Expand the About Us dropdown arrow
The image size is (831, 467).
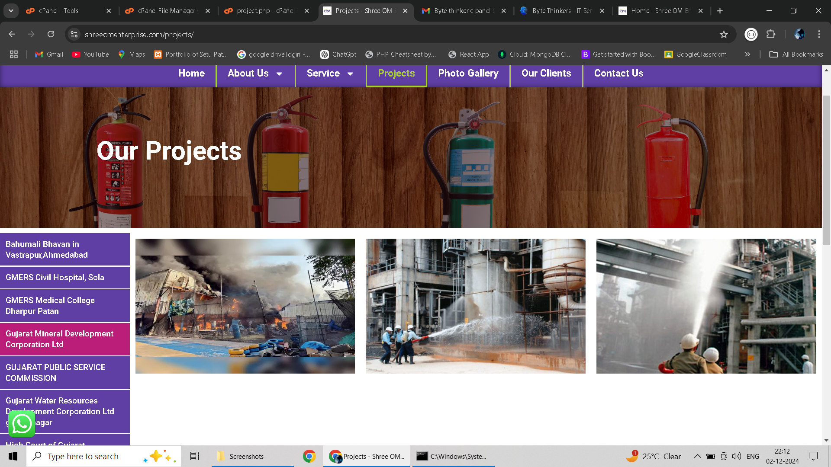click(280, 74)
